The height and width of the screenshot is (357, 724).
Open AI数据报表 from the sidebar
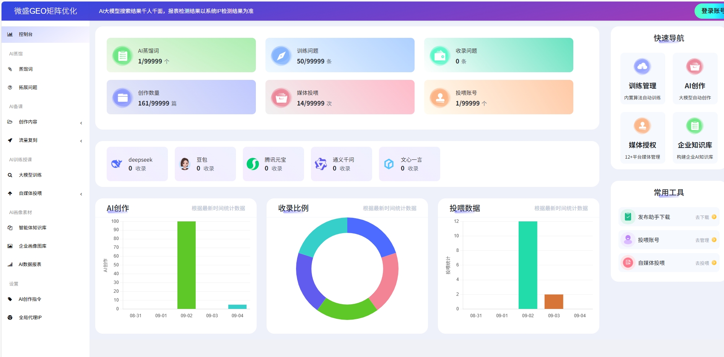[30, 265]
